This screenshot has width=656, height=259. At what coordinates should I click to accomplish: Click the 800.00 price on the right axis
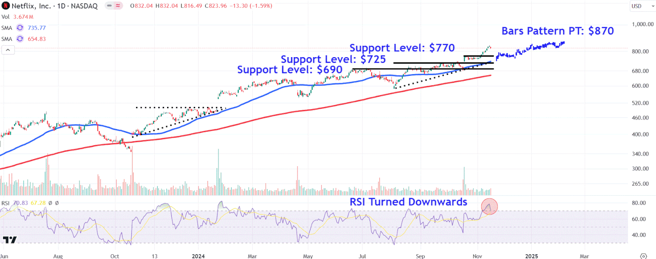click(640, 51)
